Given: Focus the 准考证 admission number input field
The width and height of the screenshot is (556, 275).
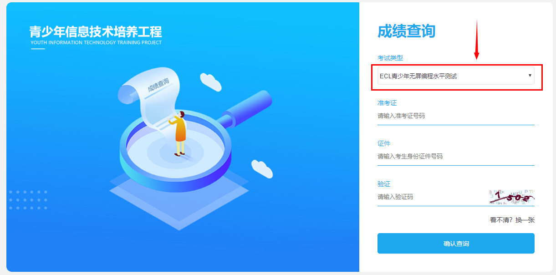Looking at the screenshot, I should click(x=456, y=116).
